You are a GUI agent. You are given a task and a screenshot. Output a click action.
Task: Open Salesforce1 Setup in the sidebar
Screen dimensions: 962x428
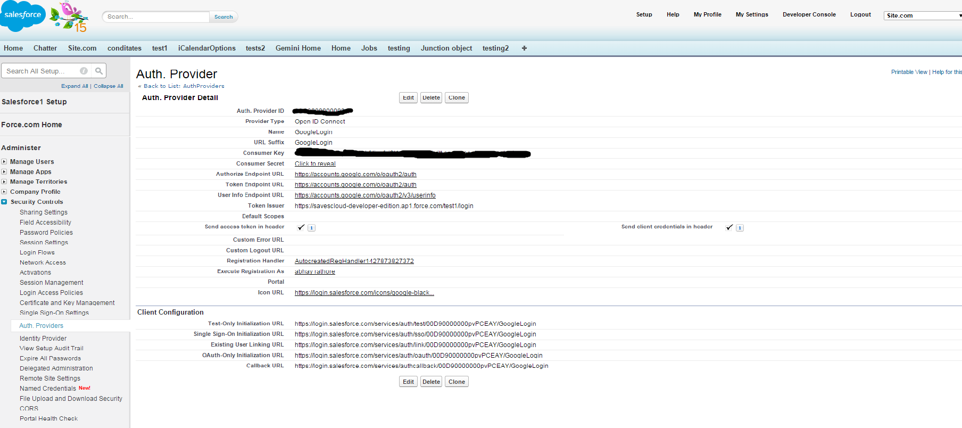tap(34, 102)
